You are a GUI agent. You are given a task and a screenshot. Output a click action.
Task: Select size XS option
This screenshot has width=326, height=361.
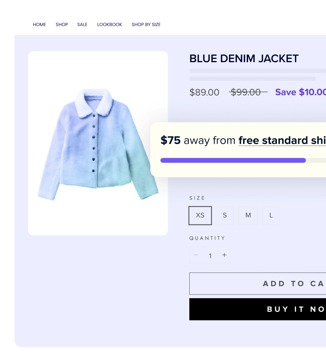200,216
